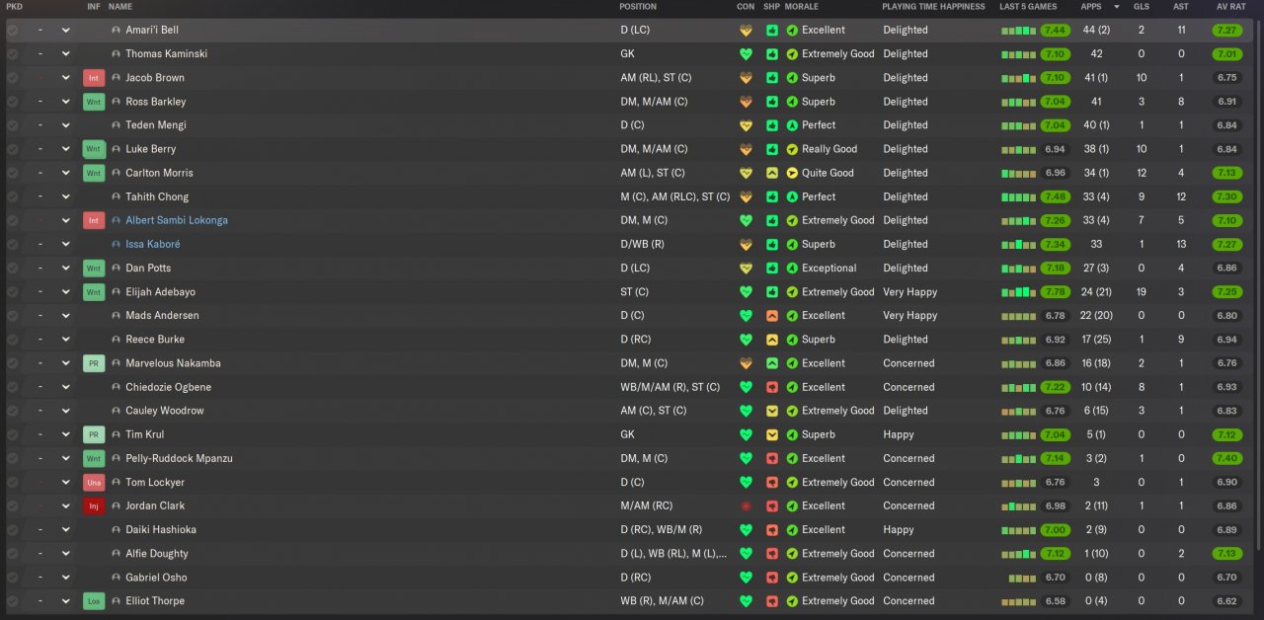
Task: Click Ross Barkley's Wnt status badge
Action: pyautogui.click(x=94, y=102)
